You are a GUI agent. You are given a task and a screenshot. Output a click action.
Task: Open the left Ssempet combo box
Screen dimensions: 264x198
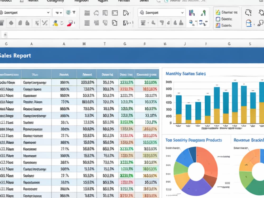25,12
